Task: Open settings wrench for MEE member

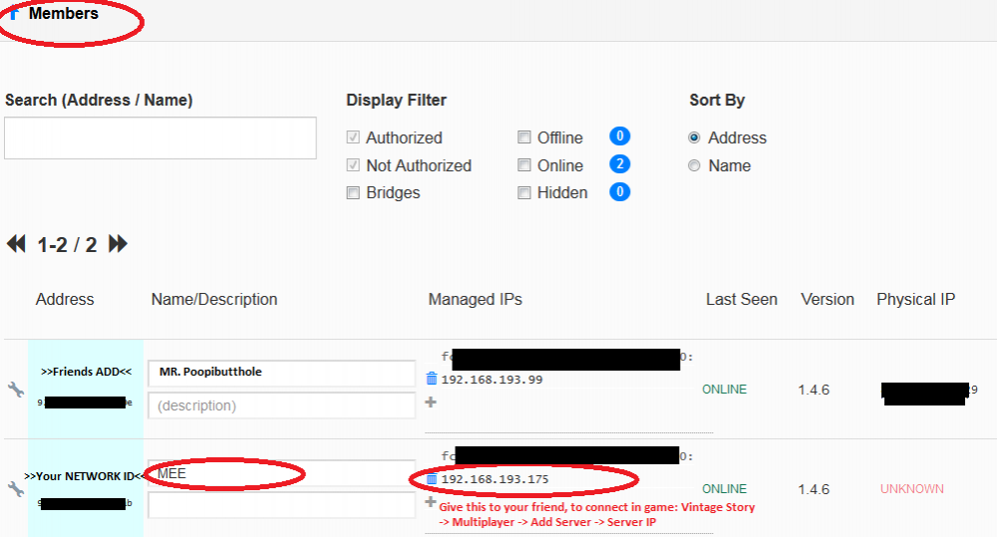Action: 15,489
